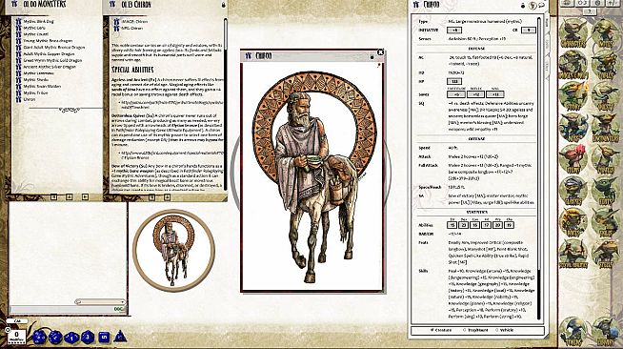
Task: Select the Creature radio button
Action: (x=432, y=330)
